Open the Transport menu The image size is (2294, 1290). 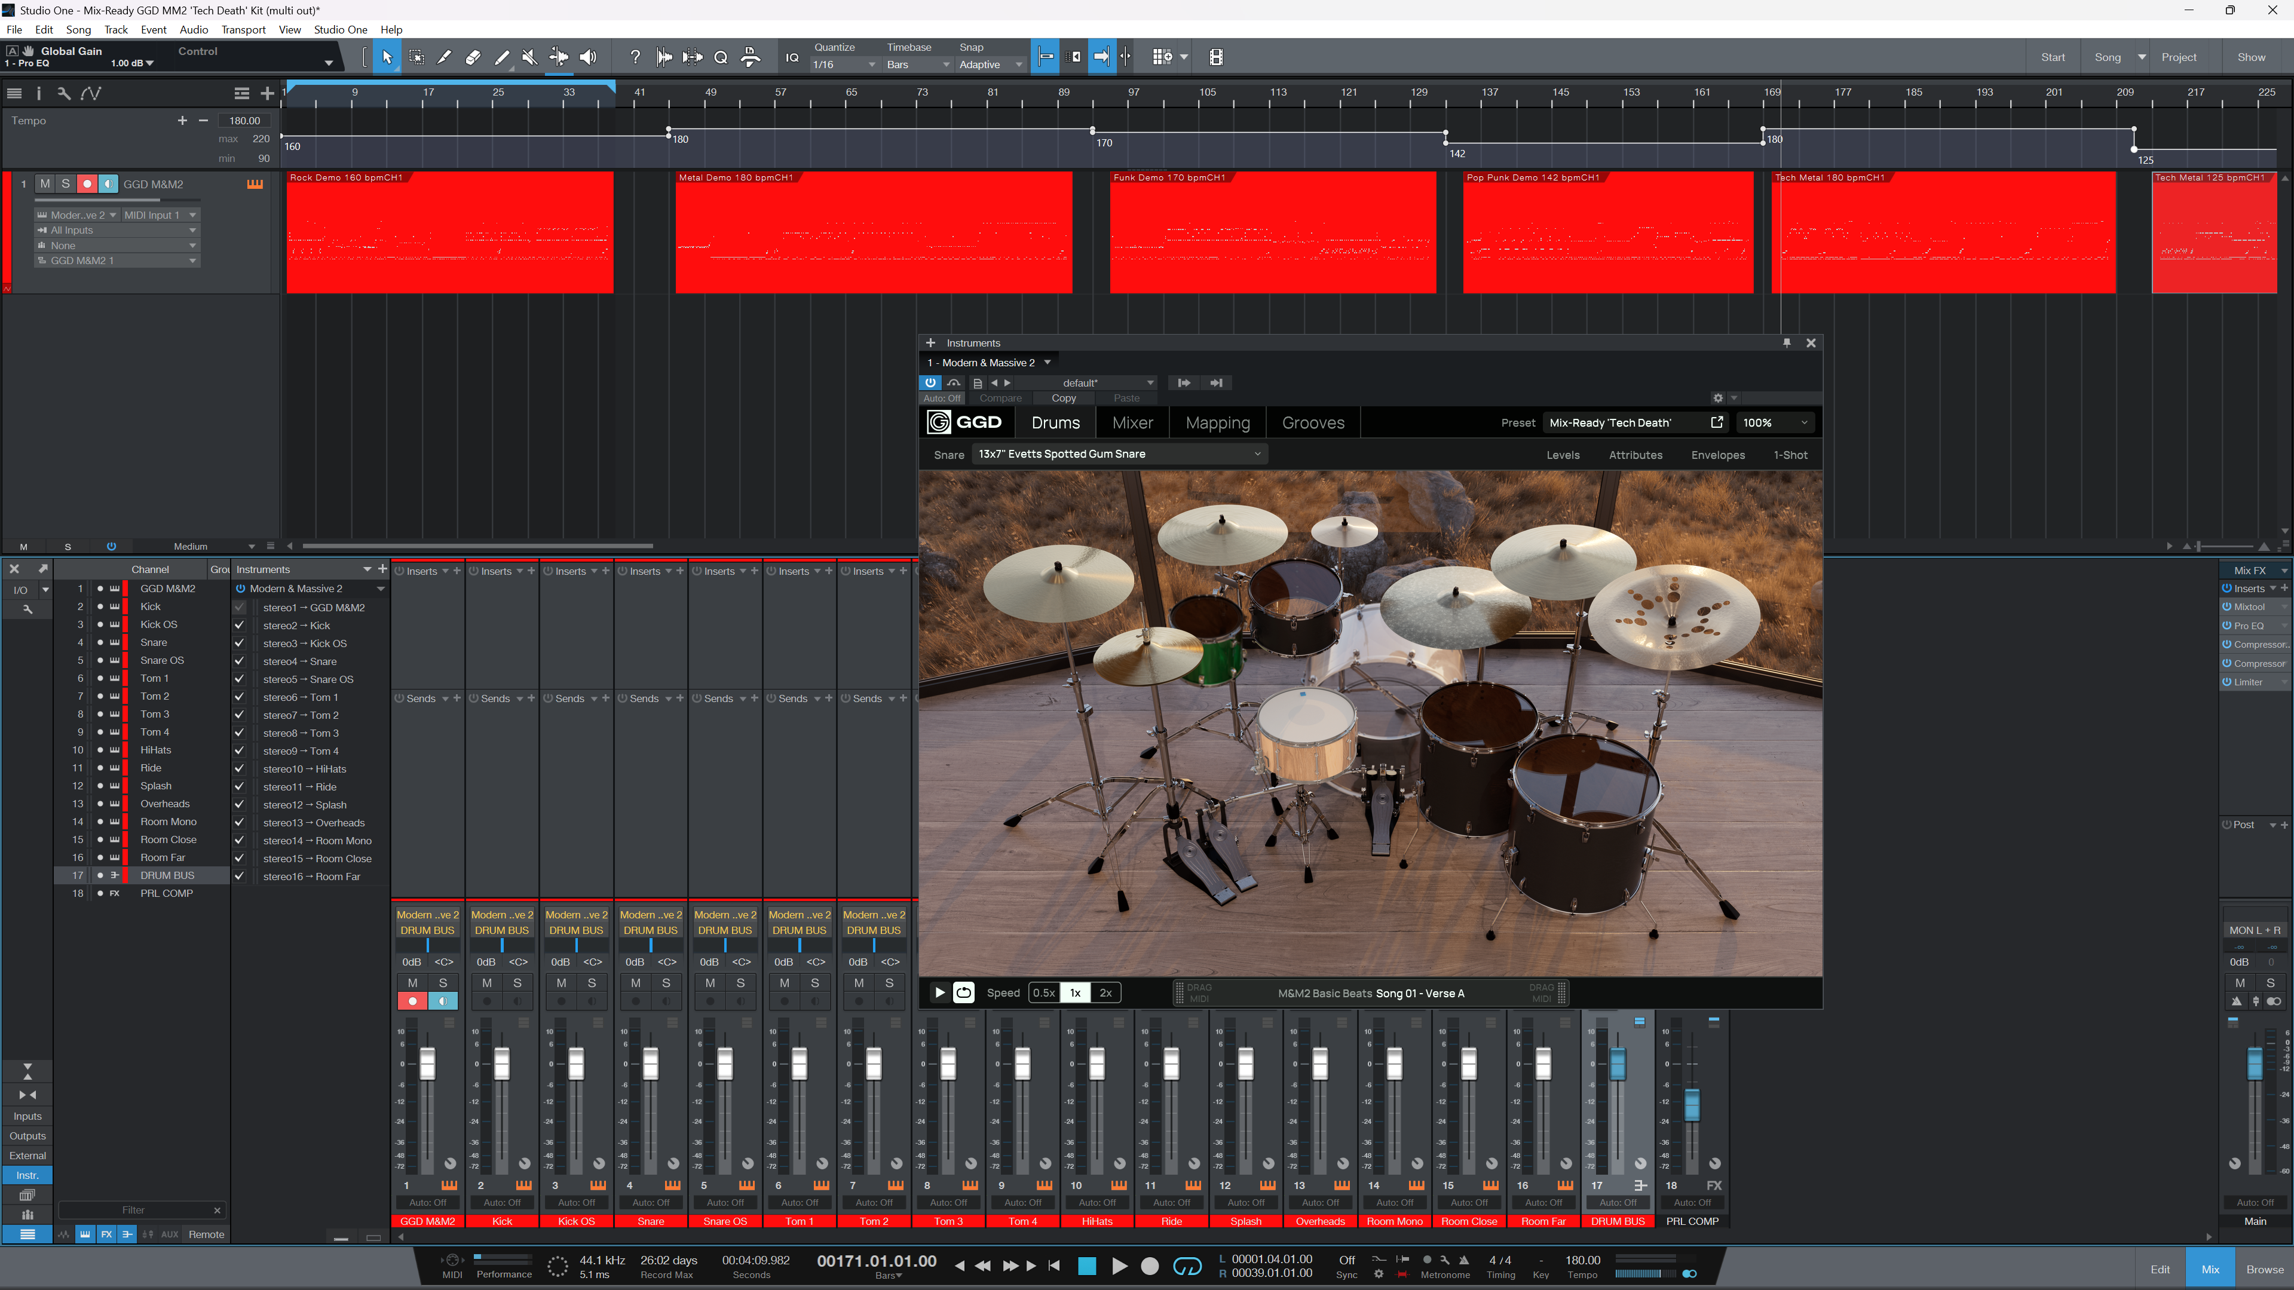click(243, 29)
